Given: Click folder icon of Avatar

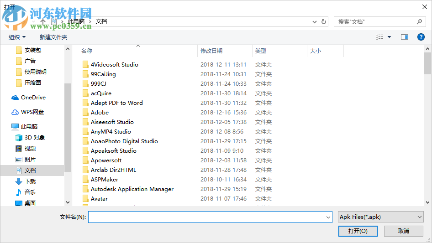Looking at the screenshot, I should 85,198.
